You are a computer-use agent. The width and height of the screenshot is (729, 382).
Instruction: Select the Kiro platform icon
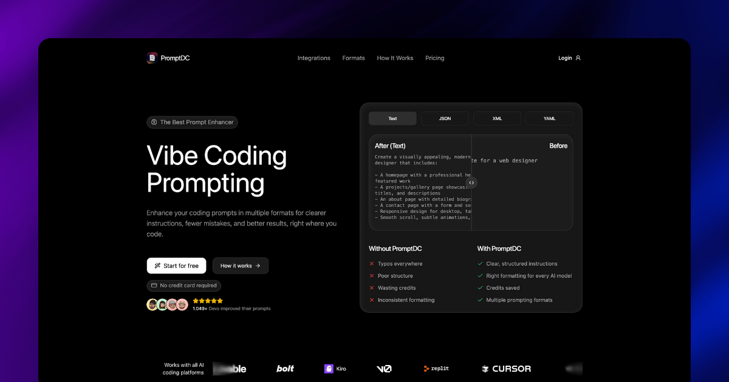coord(328,369)
